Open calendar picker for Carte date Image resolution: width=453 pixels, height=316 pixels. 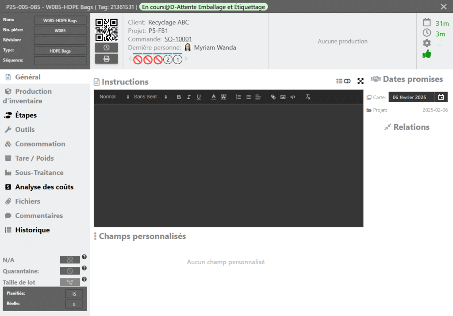pos(441,97)
